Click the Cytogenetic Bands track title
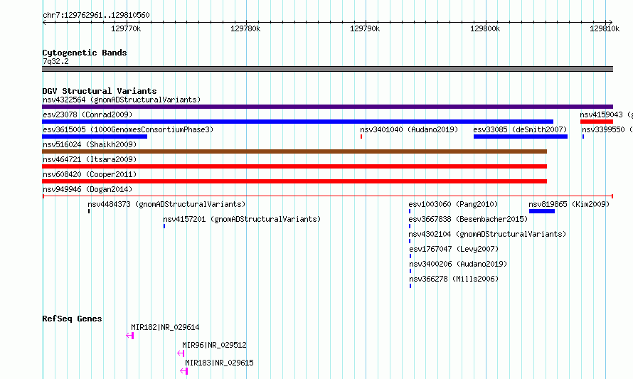Screen dimensions: 633x379 (x=85, y=53)
